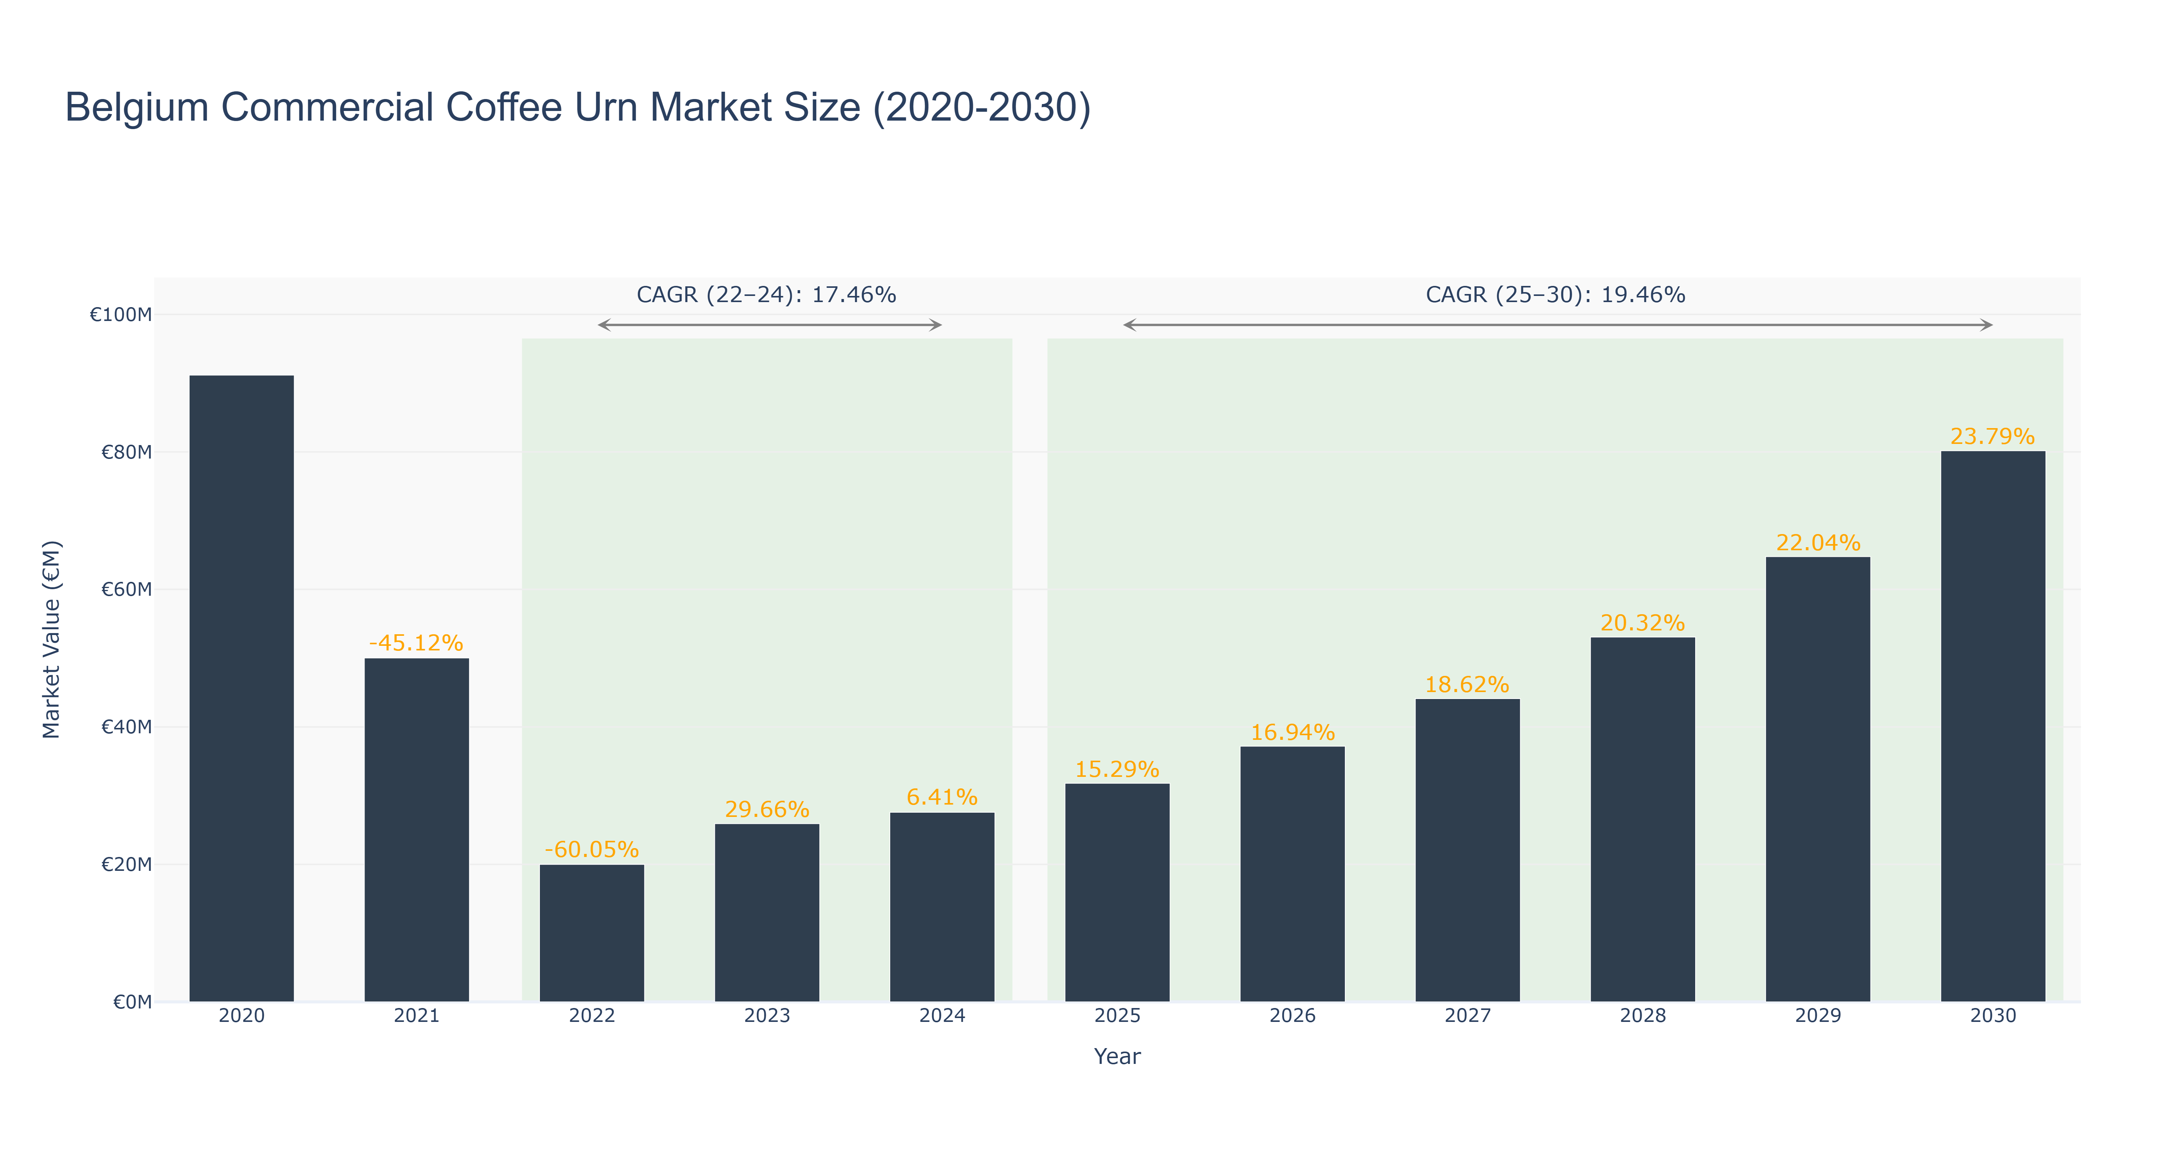
Task: Click the Market Value (€M) axis title
Action: (x=51, y=639)
